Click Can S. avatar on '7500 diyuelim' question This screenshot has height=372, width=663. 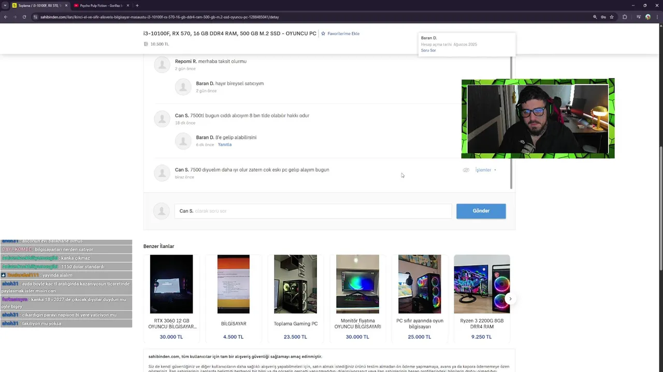coord(162,173)
